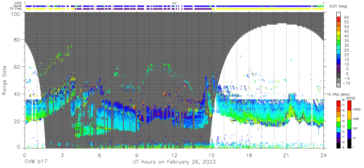The height and width of the screenshot is (168, 364).
Task: Click the red top segment of elevation colorbar
Action: click(x=339, y=19)
